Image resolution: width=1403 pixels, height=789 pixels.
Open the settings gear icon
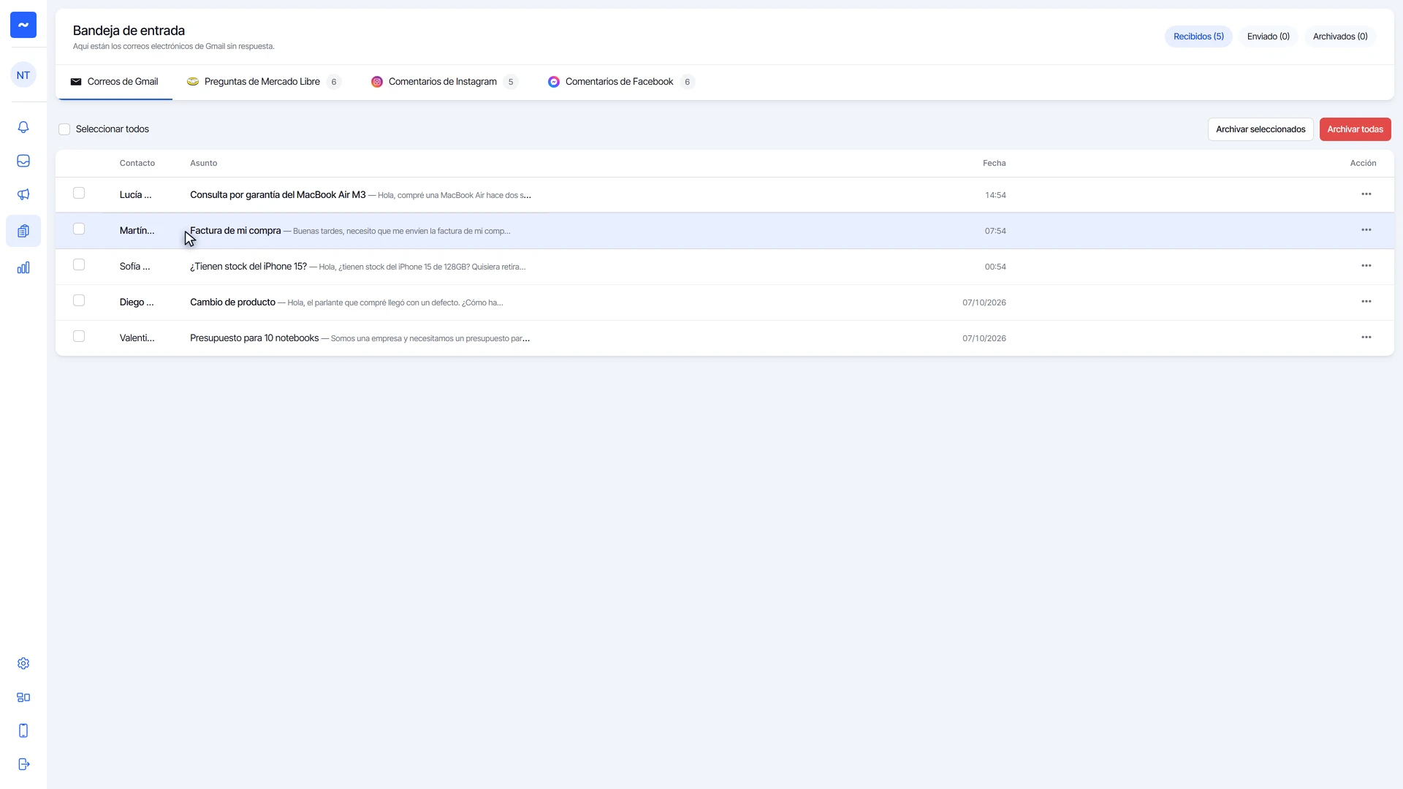click(23, 663)
